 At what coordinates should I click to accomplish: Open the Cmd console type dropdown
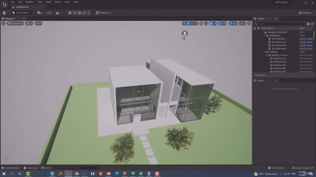(46, 168)
